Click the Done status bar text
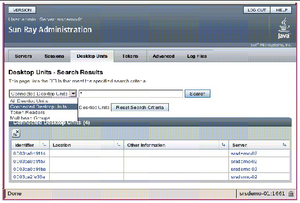 (15, 193)
